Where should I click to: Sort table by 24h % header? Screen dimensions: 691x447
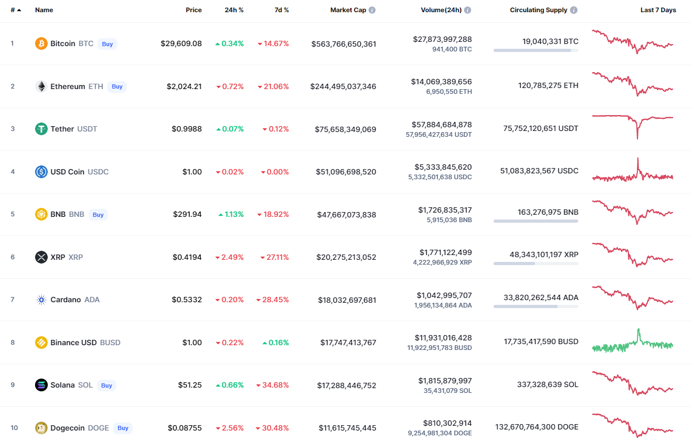(234, 10)
